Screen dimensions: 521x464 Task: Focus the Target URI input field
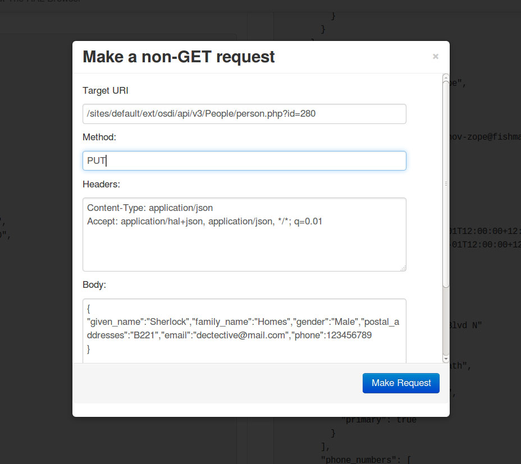pyautogui.click(x=244, y=113)
